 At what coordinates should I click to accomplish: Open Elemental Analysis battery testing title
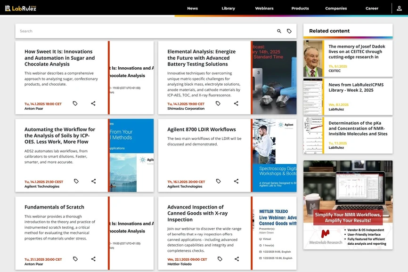tap(201, 58)
